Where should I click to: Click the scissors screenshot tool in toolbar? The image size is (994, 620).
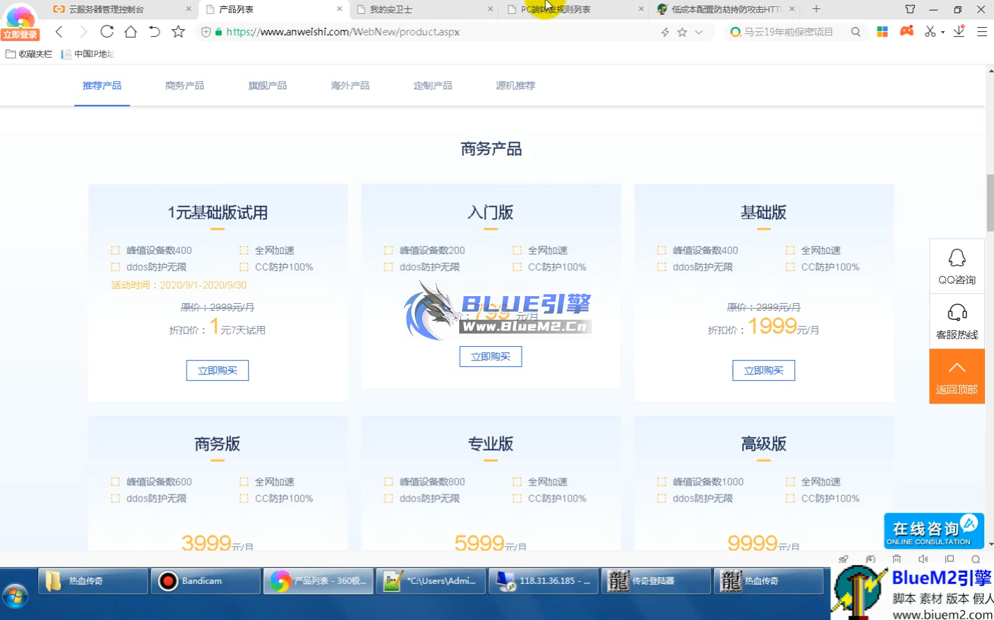coord(930,31)
